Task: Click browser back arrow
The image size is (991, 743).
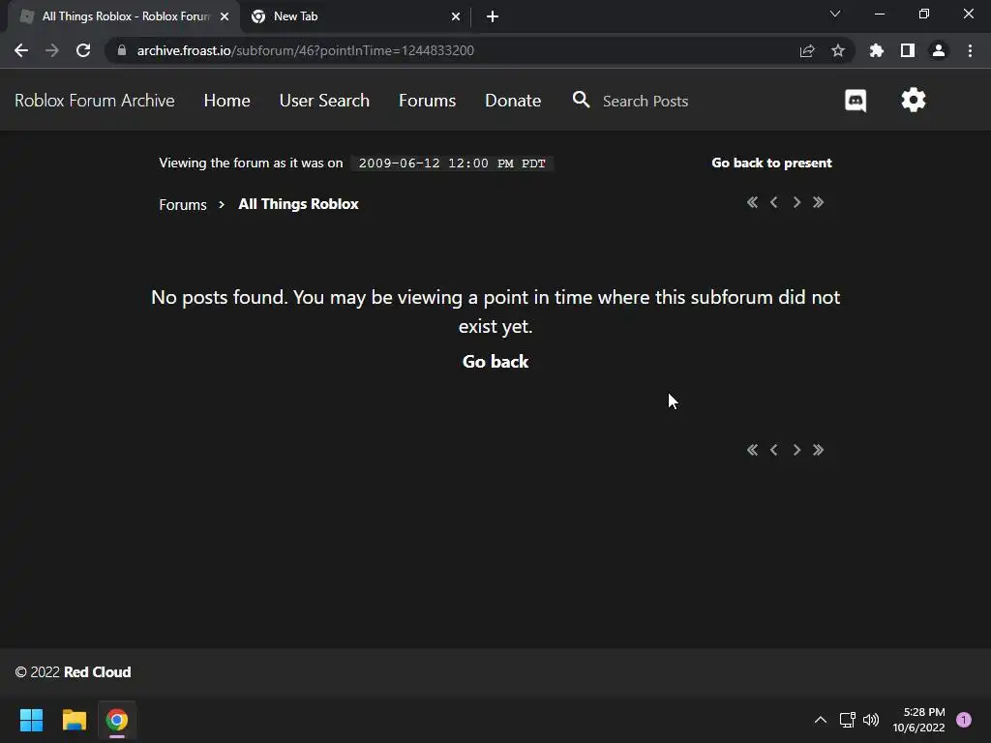Action: 21,50
